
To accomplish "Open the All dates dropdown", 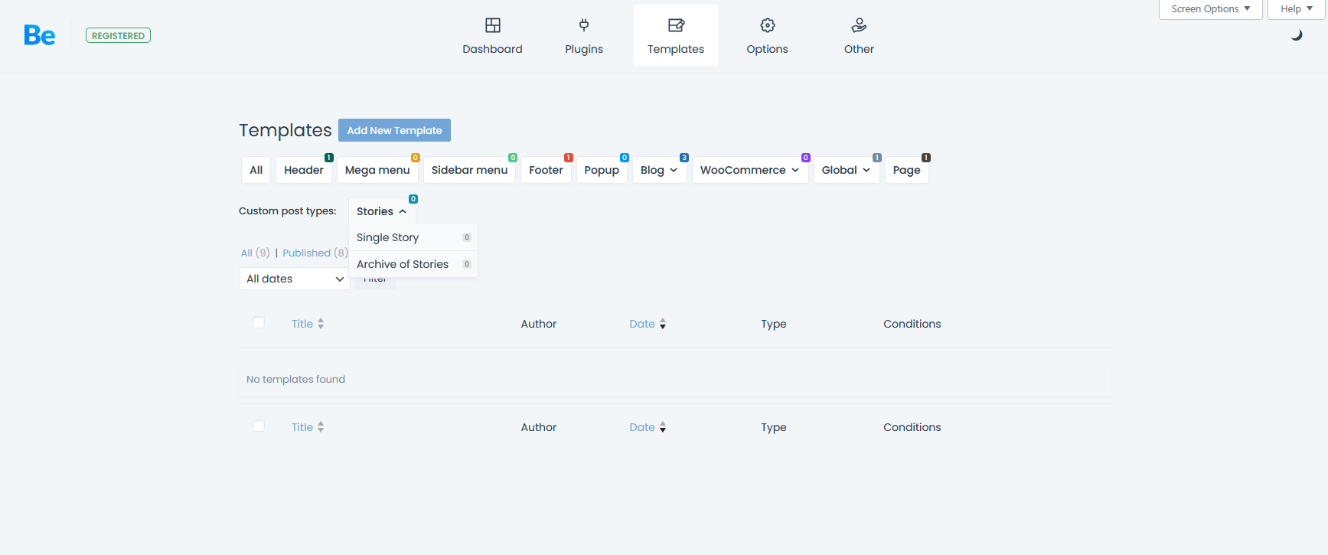I will (x=295, y=279).
